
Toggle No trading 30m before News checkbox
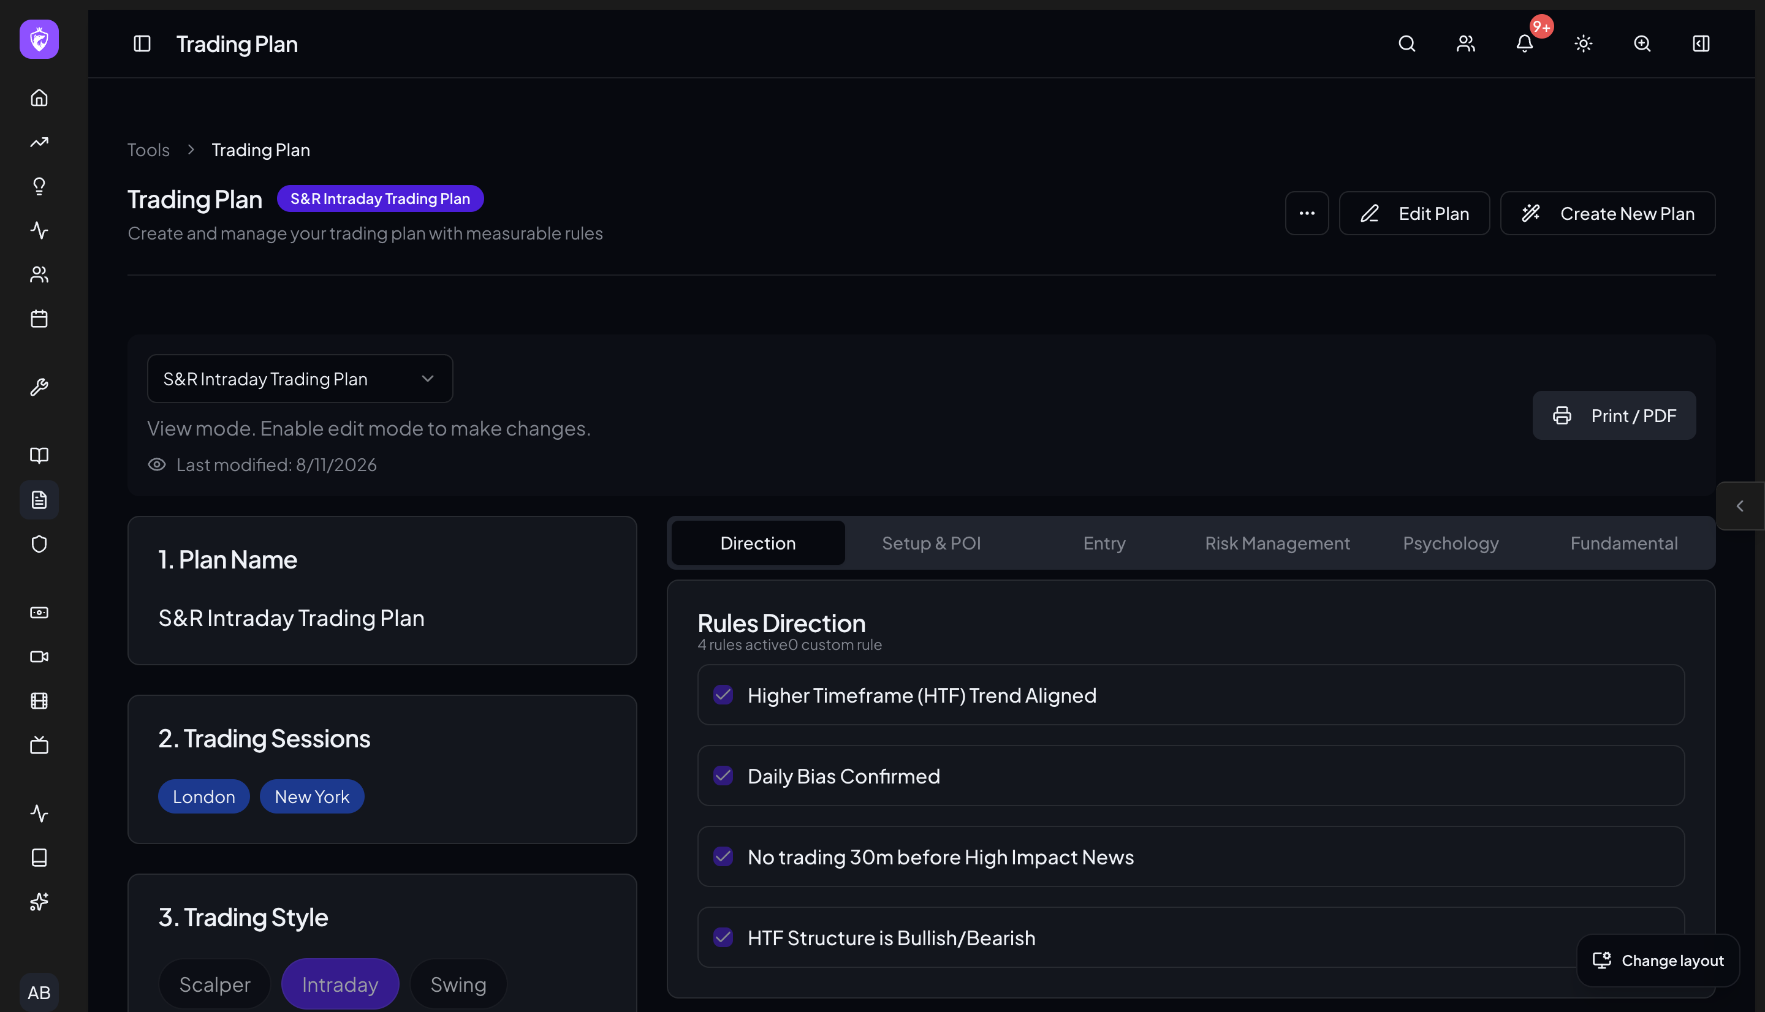pyautogui.click(x=723, y=856)
